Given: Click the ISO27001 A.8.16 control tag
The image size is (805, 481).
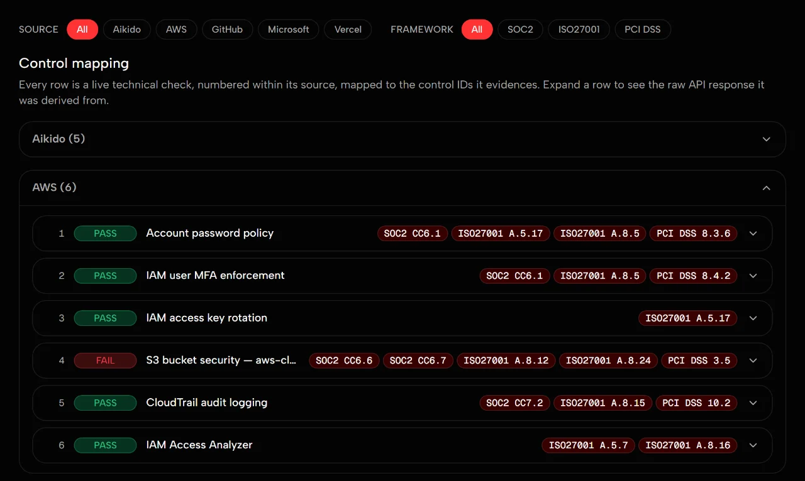Looking at the screenshot, I should [687, 445].
